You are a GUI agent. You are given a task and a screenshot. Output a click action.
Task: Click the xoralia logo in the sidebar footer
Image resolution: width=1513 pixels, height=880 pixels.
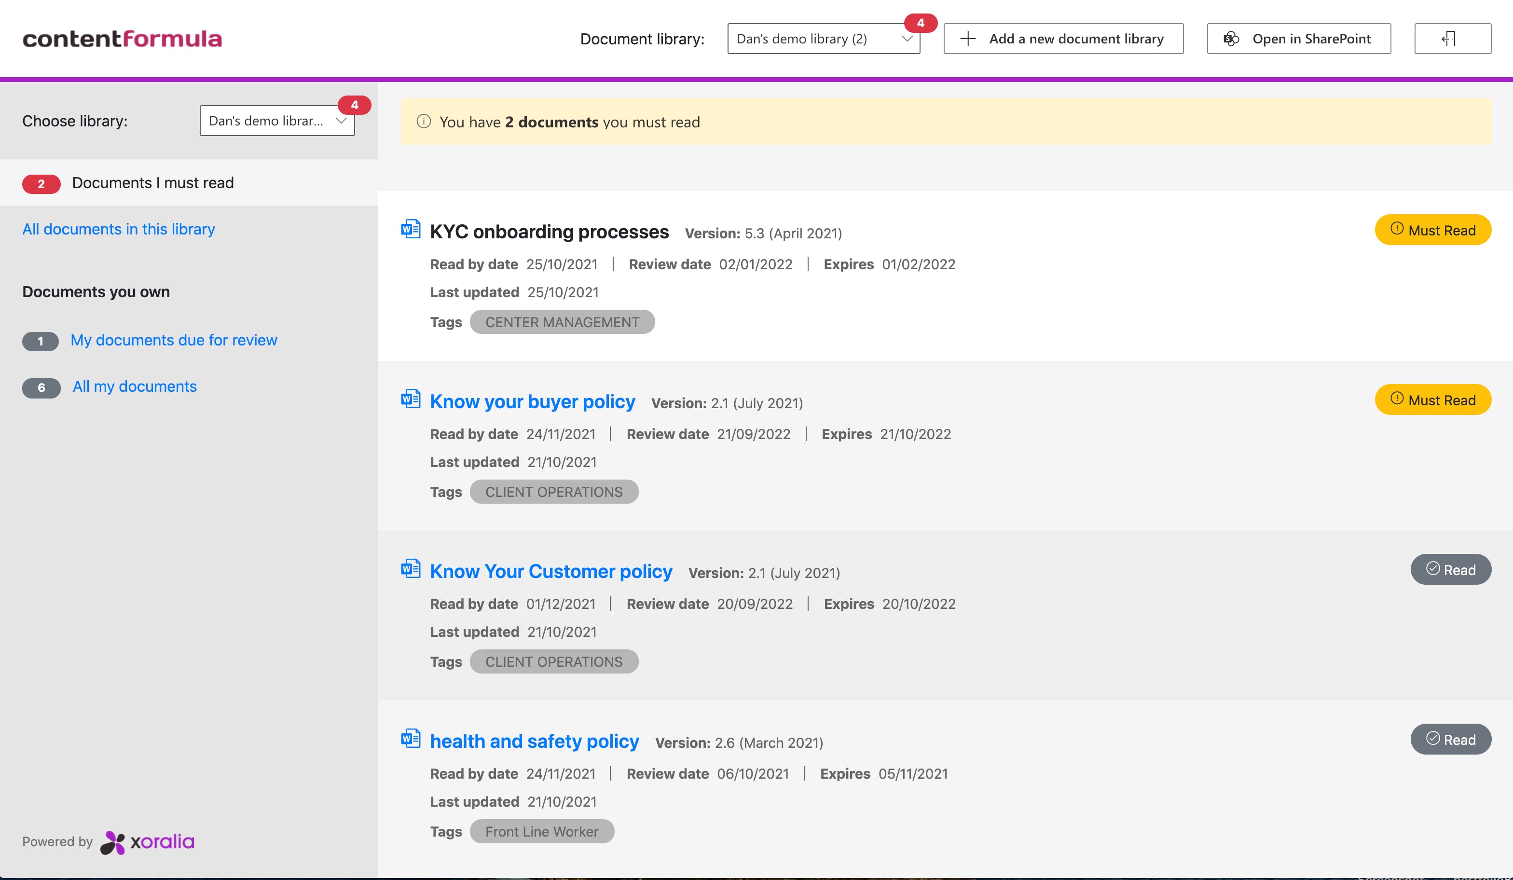[x=148, y=841]
